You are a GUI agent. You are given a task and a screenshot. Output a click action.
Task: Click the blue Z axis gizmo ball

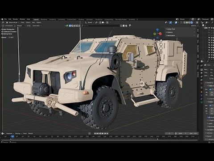(157, 30)
